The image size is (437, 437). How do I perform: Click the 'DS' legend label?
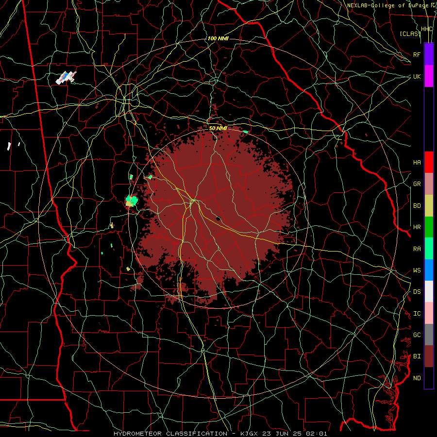[417, 292]
